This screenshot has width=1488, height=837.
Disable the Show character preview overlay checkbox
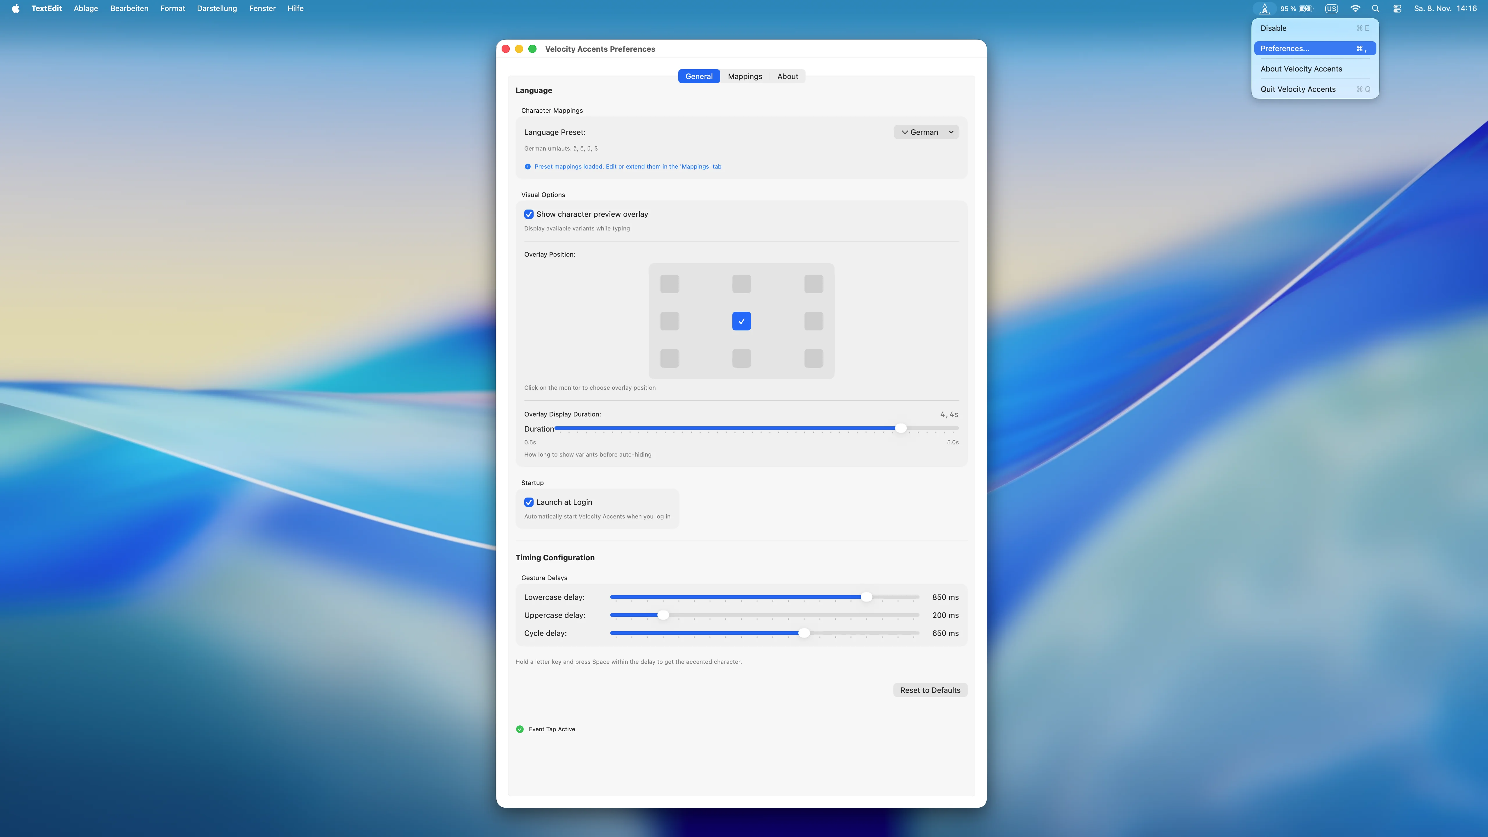click(x=529, y=214)
